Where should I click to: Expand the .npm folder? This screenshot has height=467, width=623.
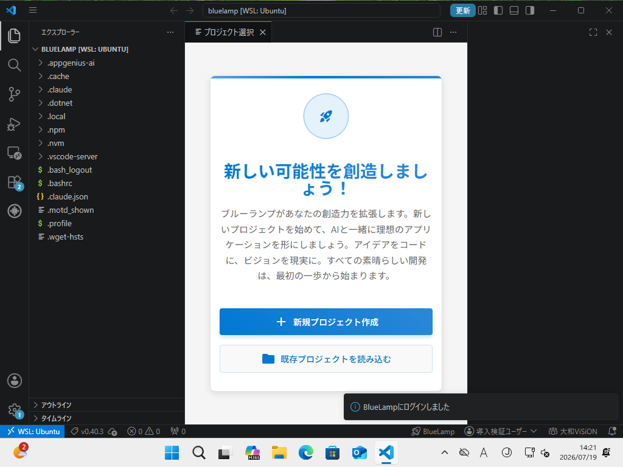[107, 130]
